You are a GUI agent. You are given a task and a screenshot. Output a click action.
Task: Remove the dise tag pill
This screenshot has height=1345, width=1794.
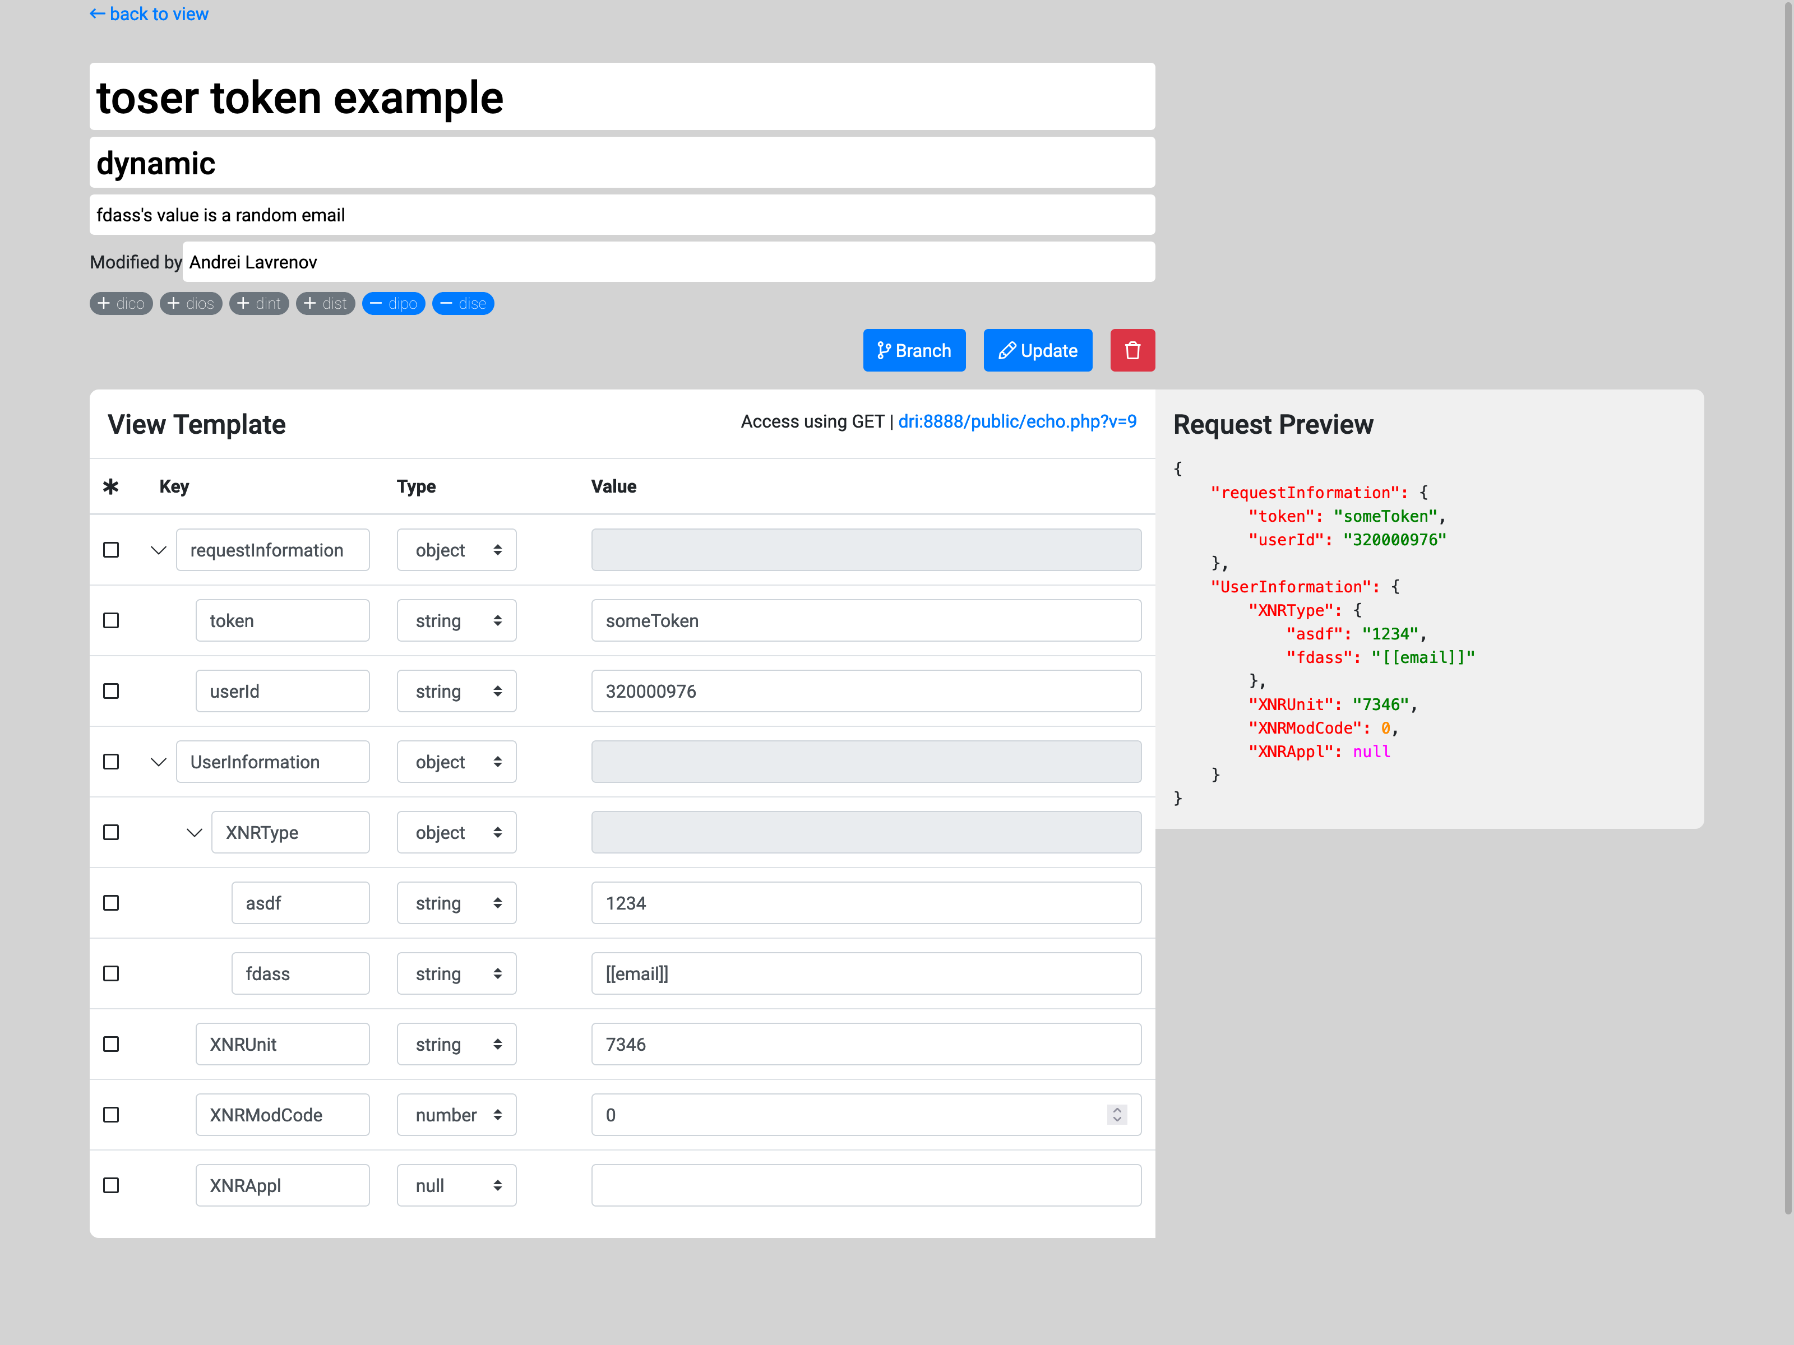pos(463,303)
